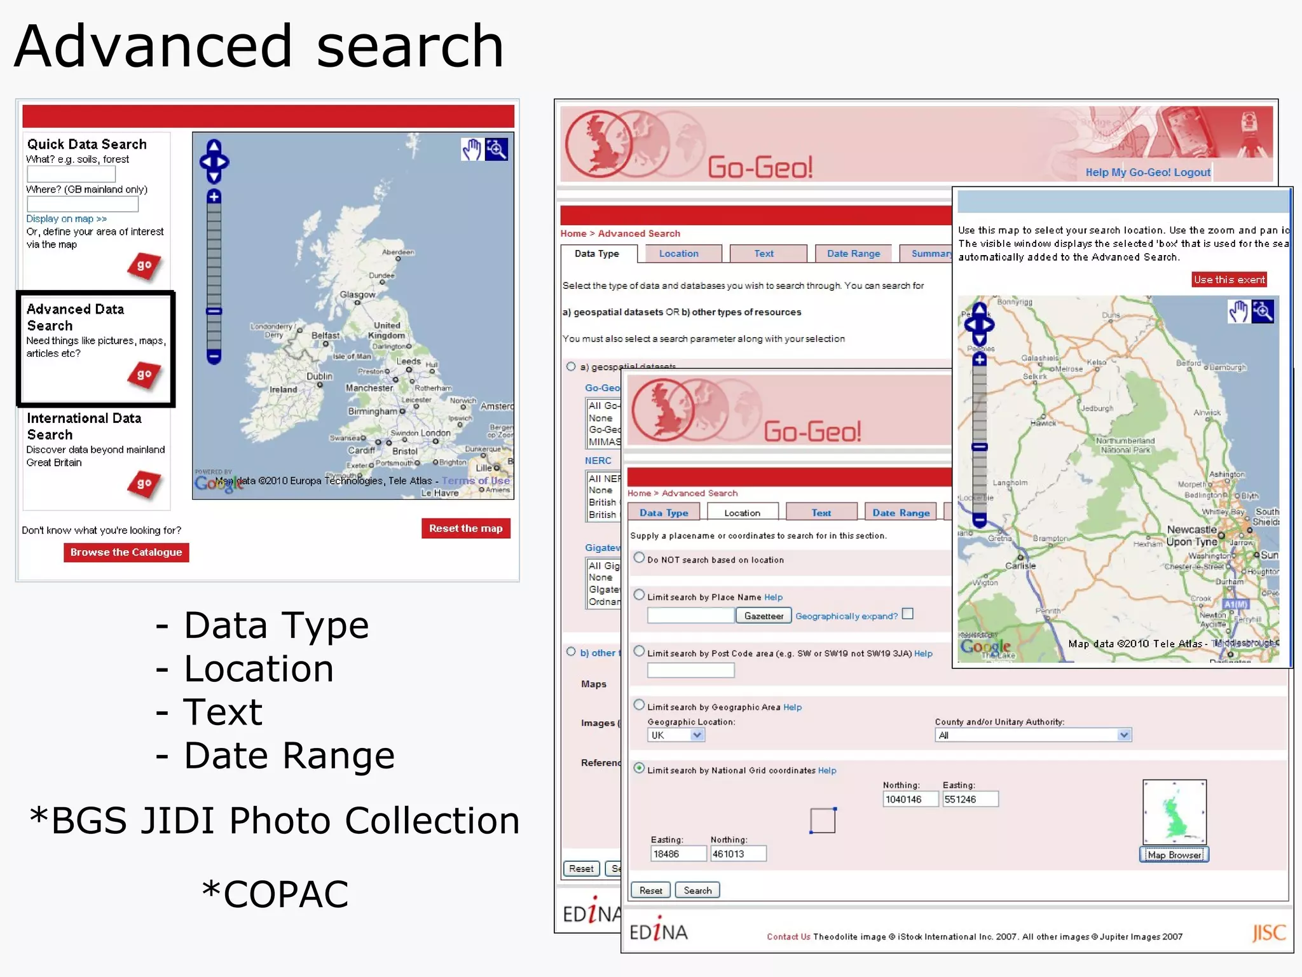Click the Logout link in header
This screenshot has width=1302, height=977.
click(1192, 172)
